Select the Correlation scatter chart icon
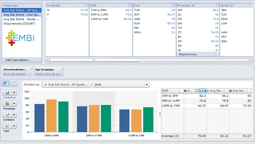 7,115
